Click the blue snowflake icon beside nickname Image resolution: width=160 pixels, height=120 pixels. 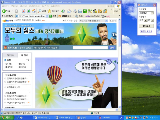(5, 60)
